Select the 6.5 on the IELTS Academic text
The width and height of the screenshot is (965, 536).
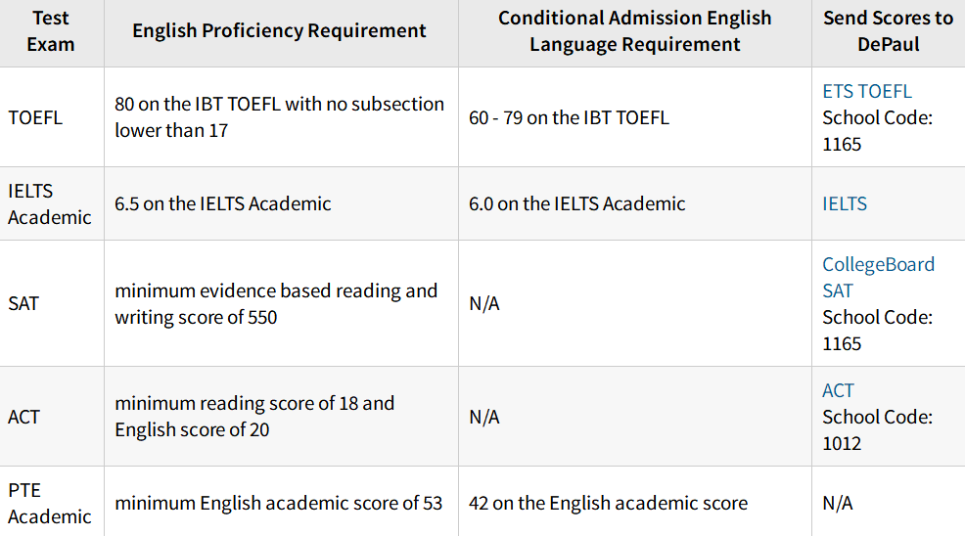tap(222, 203)
